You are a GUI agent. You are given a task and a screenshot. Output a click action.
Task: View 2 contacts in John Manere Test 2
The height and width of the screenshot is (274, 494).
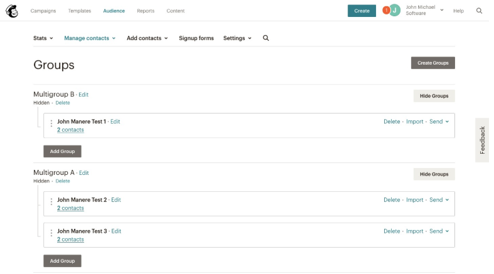click(x=70, y=208)
